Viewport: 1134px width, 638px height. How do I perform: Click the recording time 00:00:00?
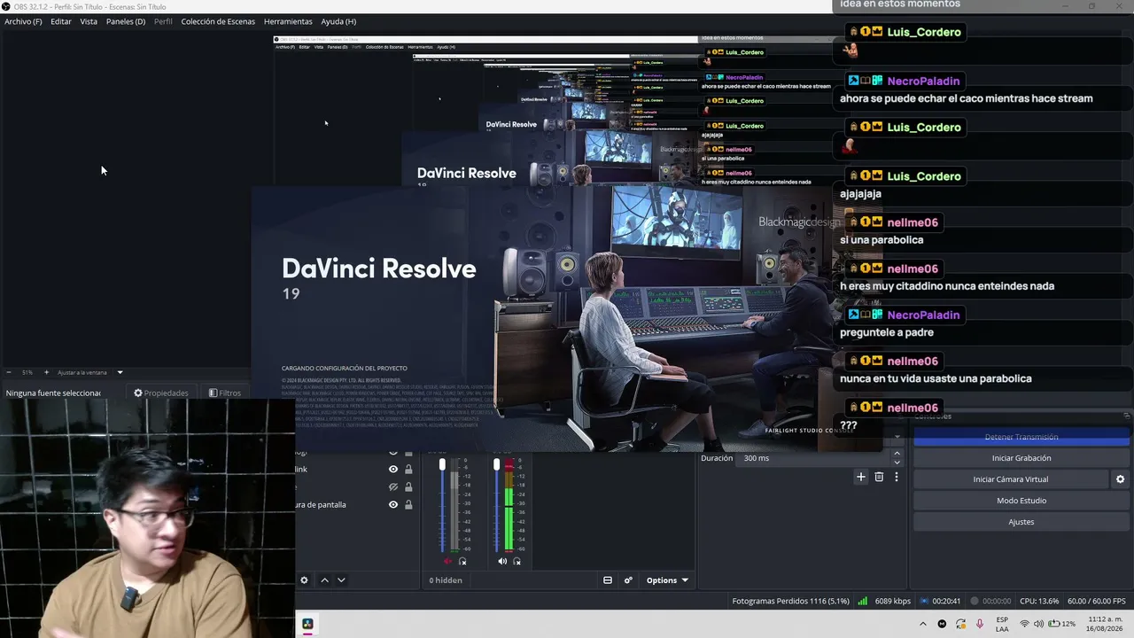click(x=996, y=601)
